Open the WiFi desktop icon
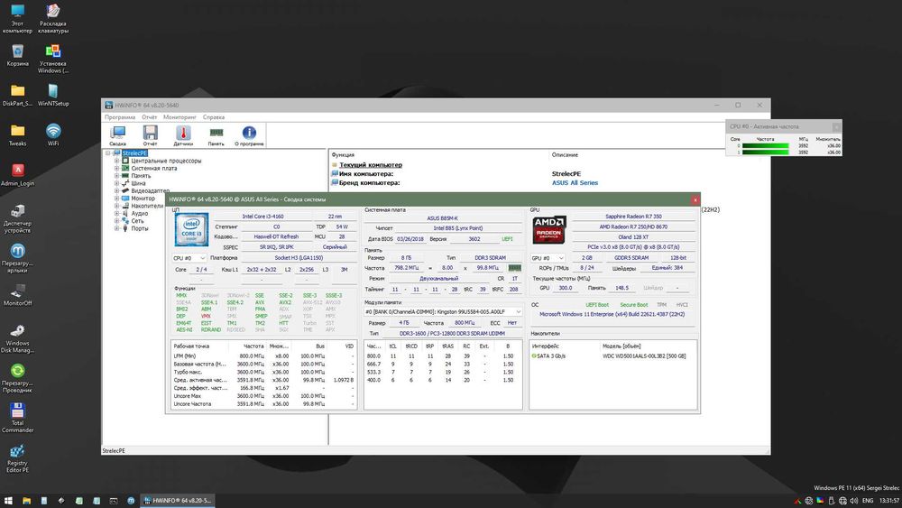Image resolution: width=902 pixels, height=508 pixels. click(x=53, y=134)
